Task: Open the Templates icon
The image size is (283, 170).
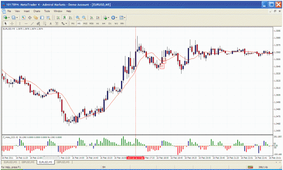Action: point(121,18)
